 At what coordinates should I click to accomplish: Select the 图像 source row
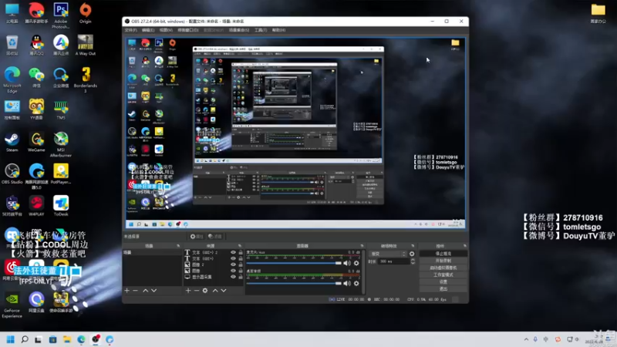[214, 271]
